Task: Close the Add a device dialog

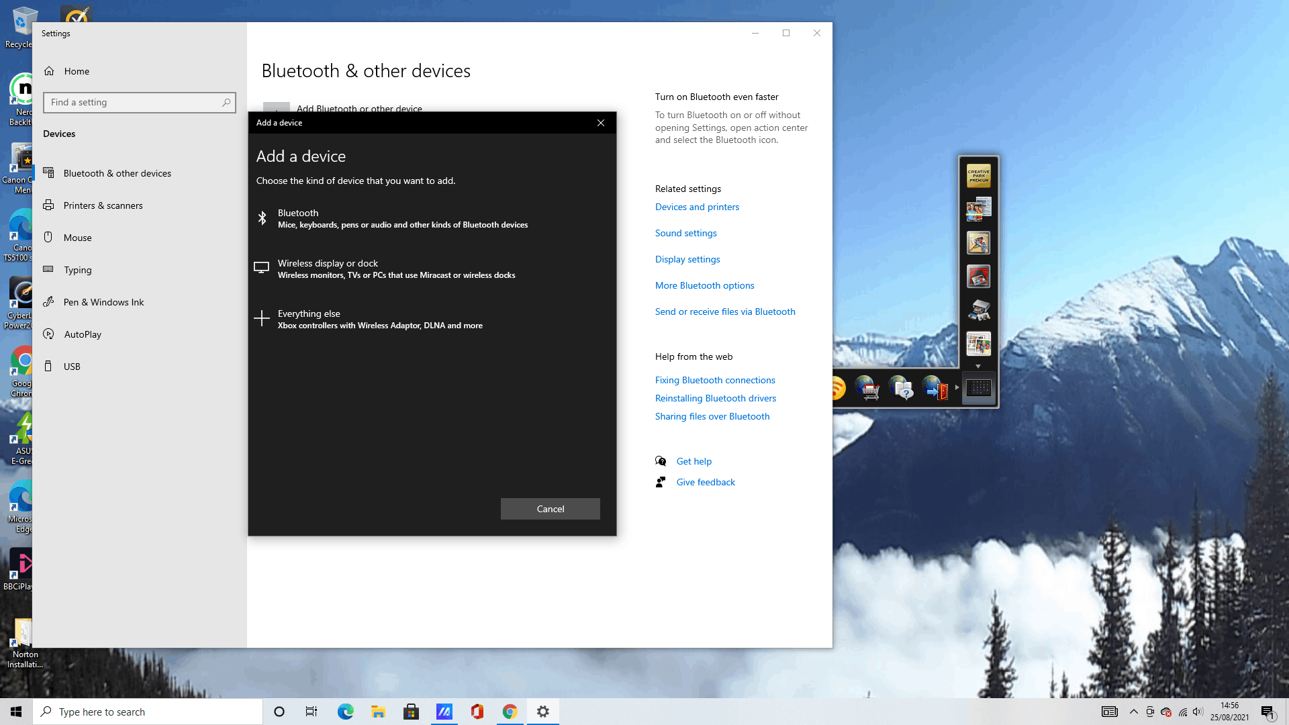Action: (x=601, y=123)
